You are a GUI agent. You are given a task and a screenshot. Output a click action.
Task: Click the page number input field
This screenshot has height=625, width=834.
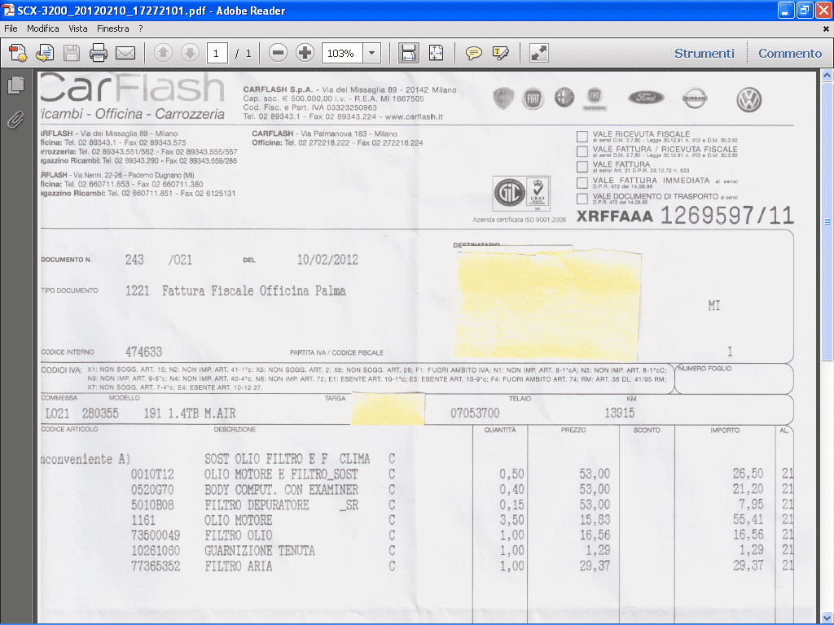217,54
